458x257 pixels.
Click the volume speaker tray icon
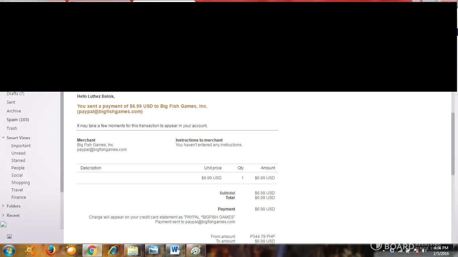pos(424,251)
